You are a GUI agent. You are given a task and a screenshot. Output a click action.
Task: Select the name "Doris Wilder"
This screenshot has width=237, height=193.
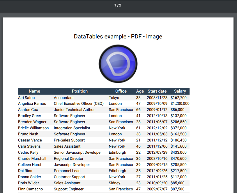tap(29, 183)
